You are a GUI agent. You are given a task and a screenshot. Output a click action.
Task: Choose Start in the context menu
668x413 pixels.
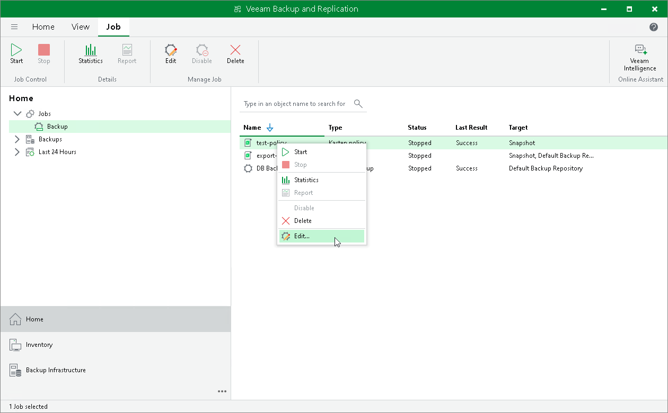pyautogui.click(x=322, y=152)
